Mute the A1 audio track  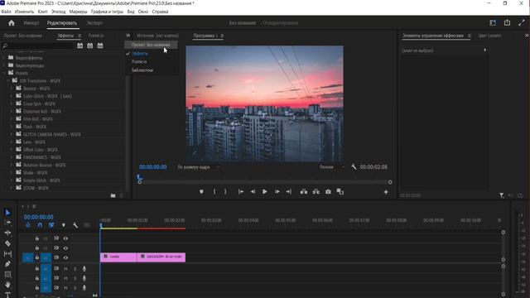[65, 268]
